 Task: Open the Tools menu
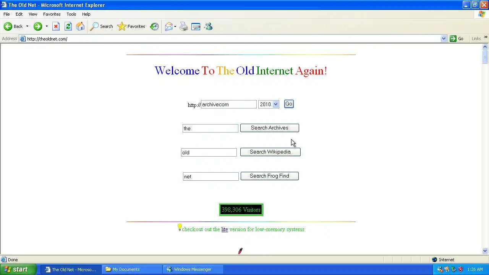(71, 14)
